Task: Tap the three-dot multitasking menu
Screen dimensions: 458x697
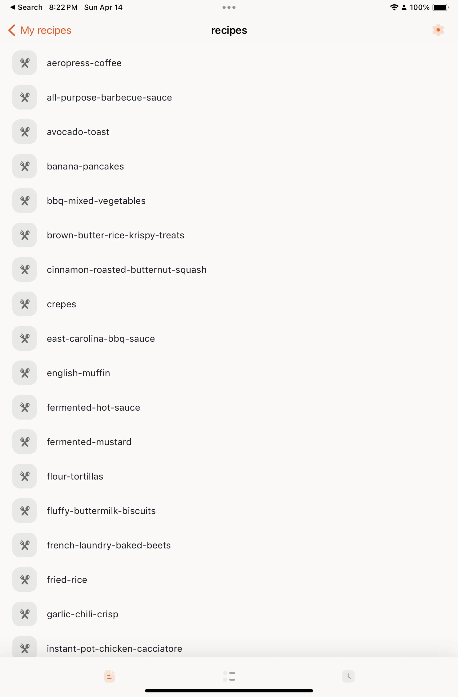Action: coord(229,7)
